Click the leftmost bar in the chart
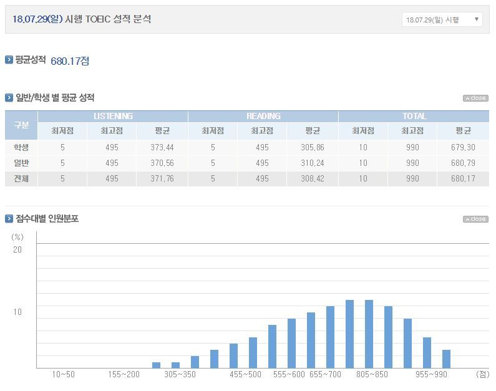The image size is (496, 391). point(156,365)
